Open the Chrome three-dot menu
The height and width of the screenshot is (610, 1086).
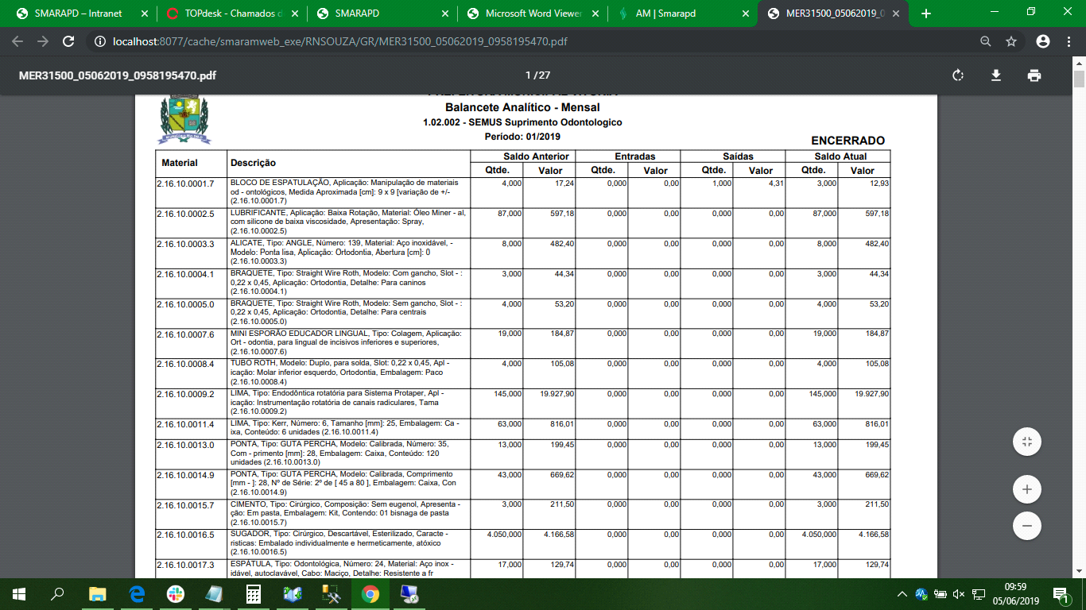1068,41
